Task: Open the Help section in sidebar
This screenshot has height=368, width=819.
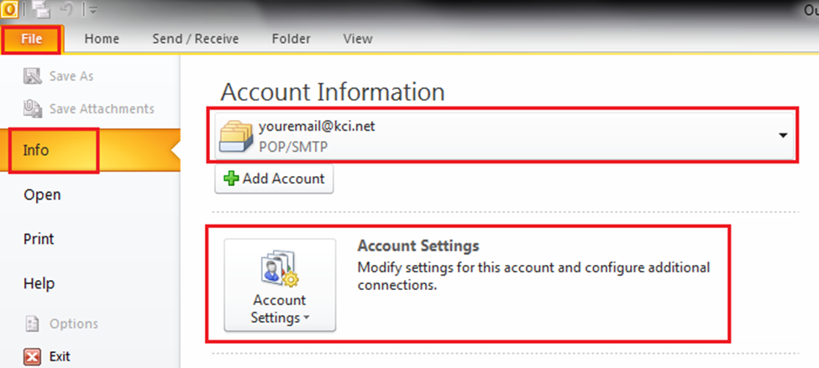Action: point(39,283)
